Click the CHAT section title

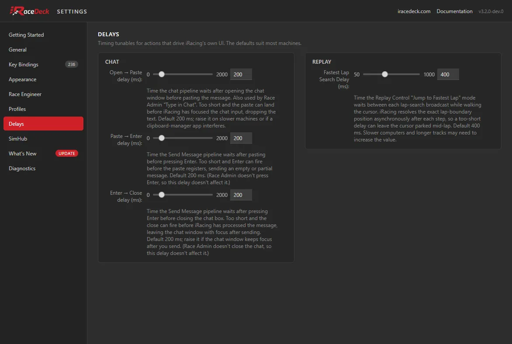coord(112,62)
